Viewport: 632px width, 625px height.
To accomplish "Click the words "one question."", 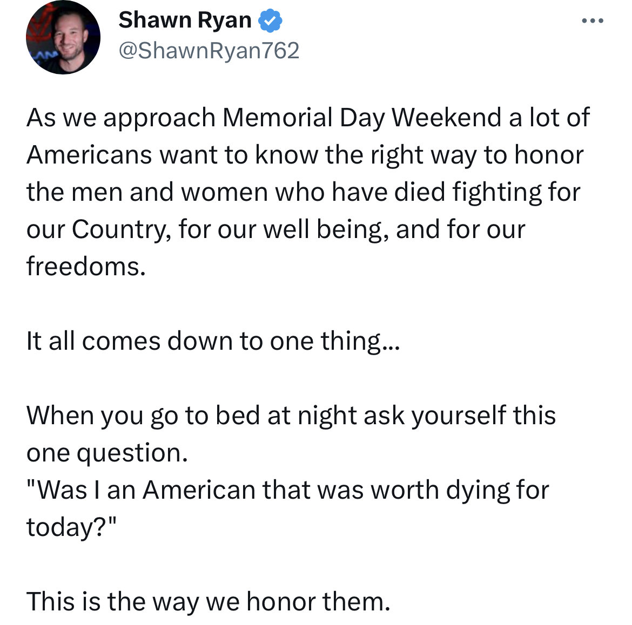I will [107, 453].
